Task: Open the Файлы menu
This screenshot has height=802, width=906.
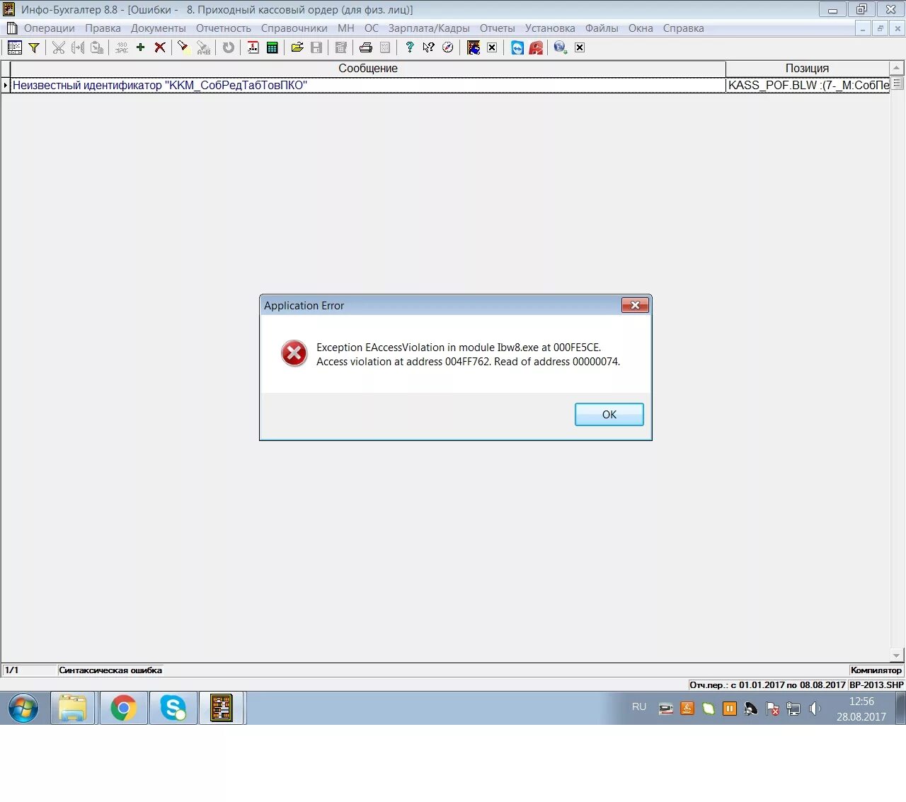Action: (602, 28)
